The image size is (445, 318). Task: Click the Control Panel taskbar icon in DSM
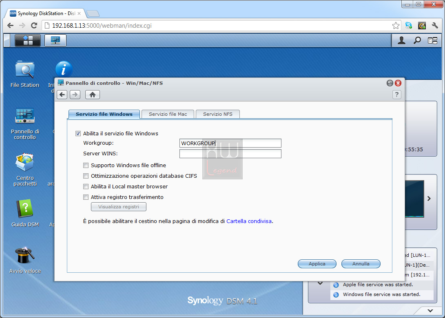click(55, 40)
